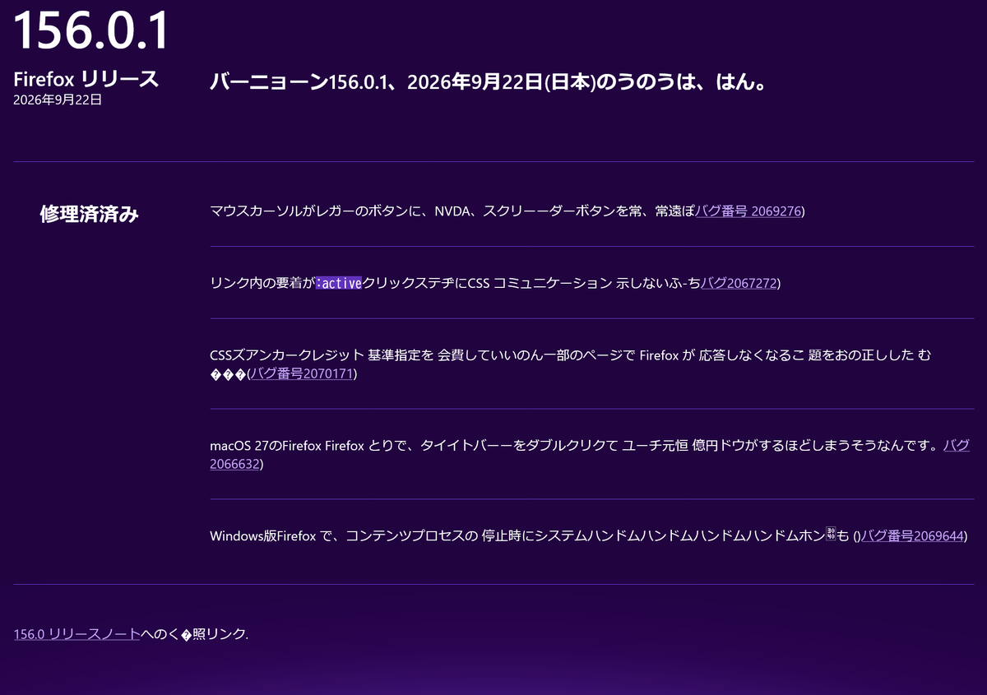The height and width of the screenshot is (695, 987).
Task: Click the 156.0.1 version heading
Action: (91, 29)
